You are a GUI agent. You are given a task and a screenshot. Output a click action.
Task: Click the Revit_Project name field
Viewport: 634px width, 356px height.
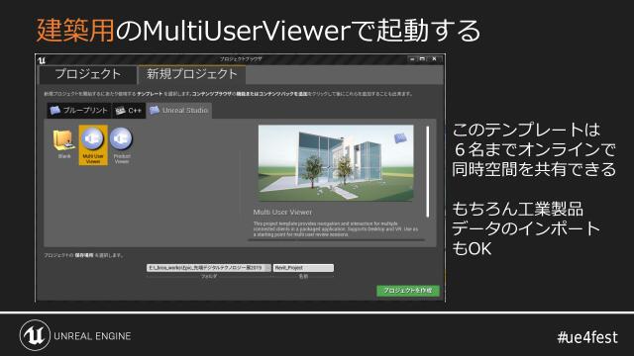[x=303, y=268]
